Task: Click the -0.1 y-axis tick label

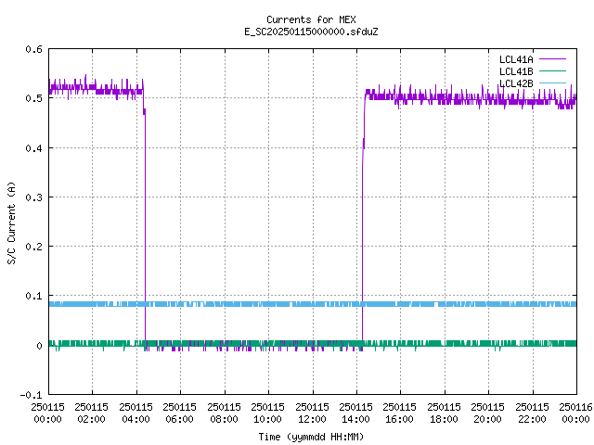Action: click(31, 395)
